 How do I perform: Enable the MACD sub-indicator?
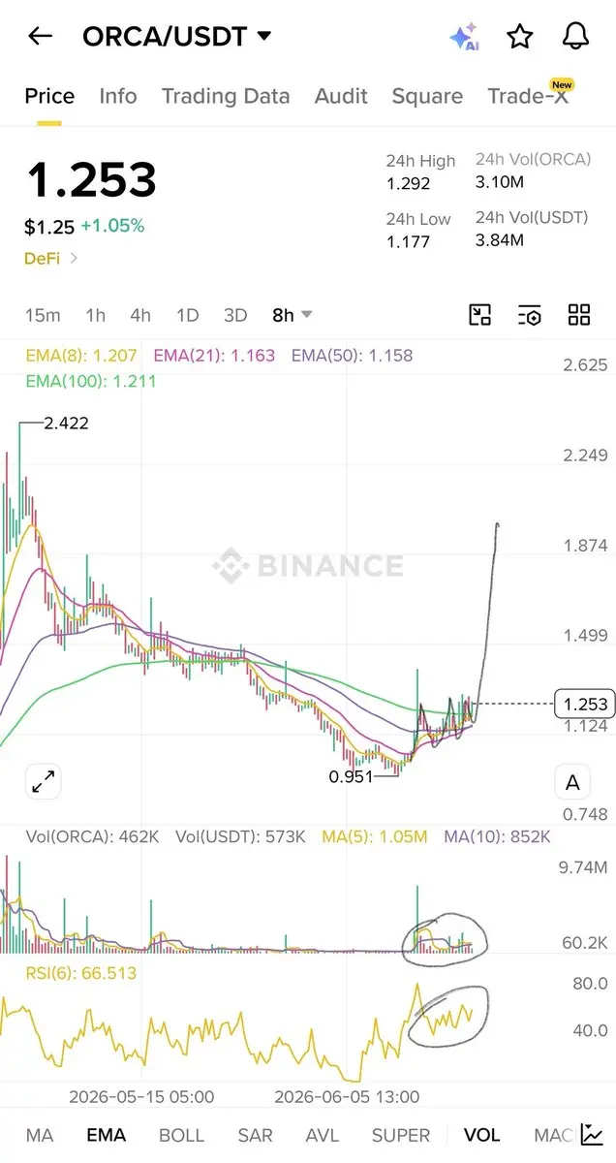(554, 1135)
